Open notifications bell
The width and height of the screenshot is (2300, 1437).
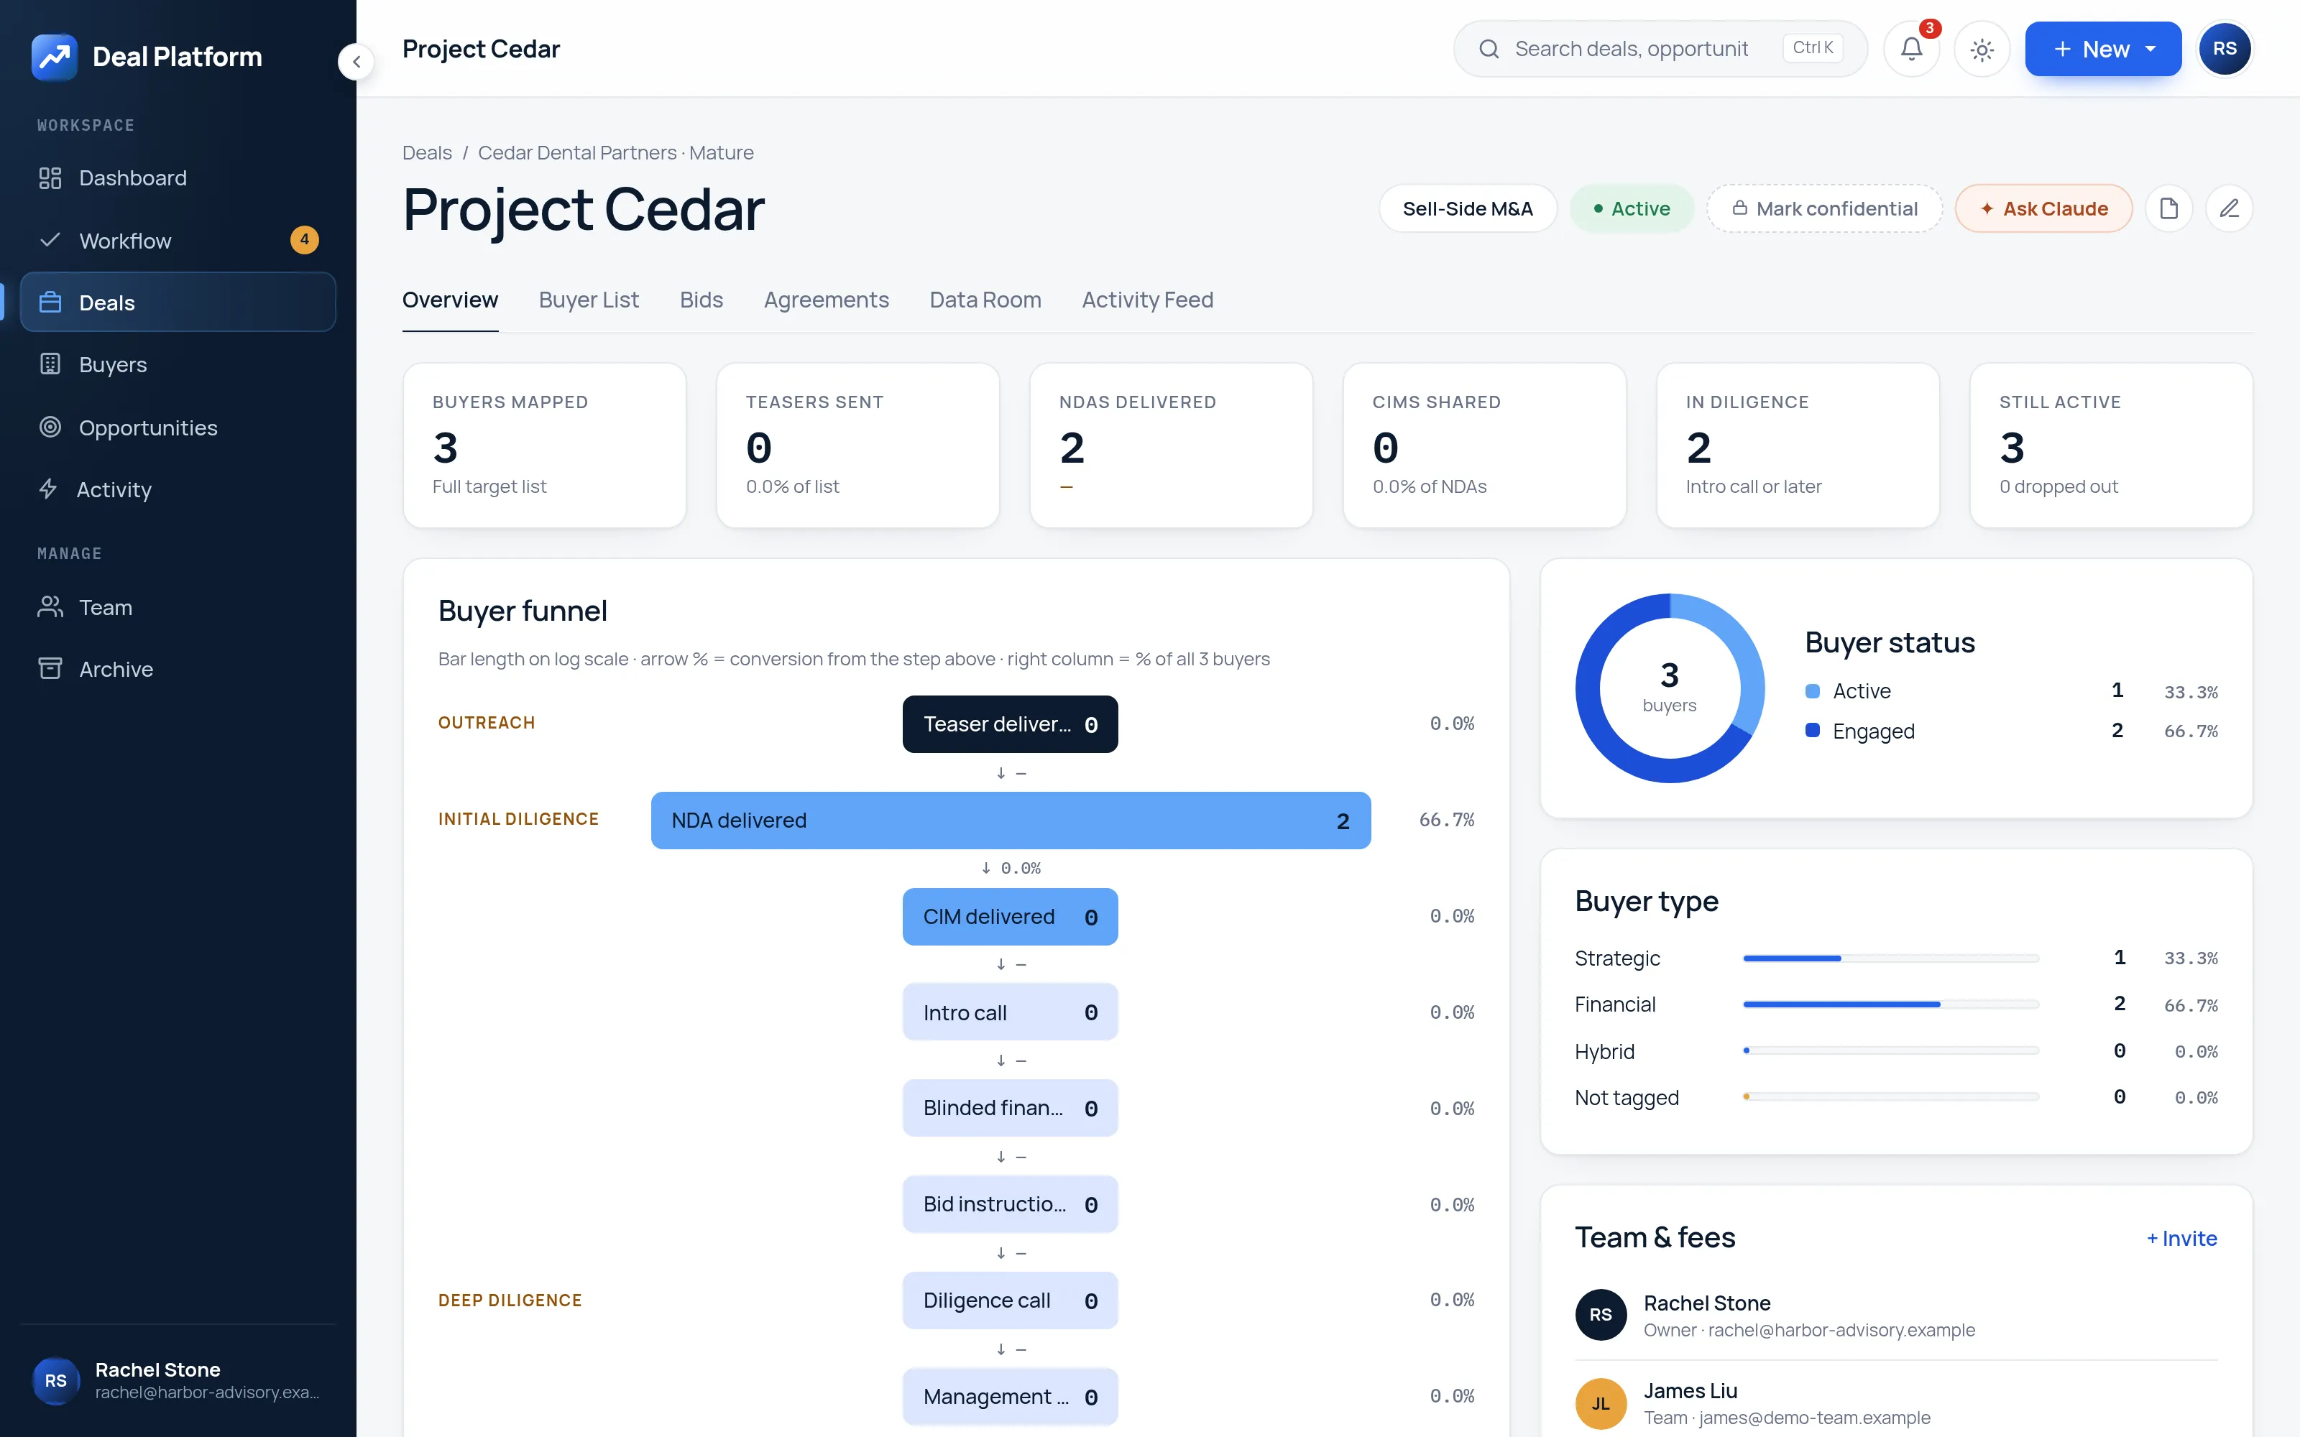coord(1912,48)
